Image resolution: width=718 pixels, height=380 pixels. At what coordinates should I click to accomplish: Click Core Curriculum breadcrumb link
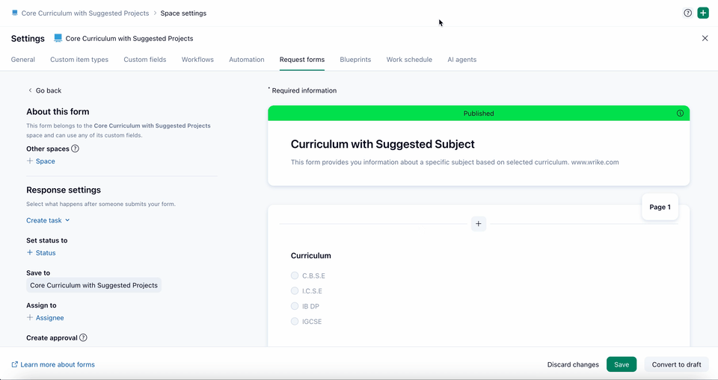point(85,13)
